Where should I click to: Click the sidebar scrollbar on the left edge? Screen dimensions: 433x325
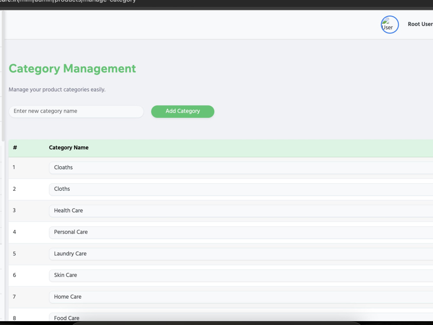coord(3,76)
